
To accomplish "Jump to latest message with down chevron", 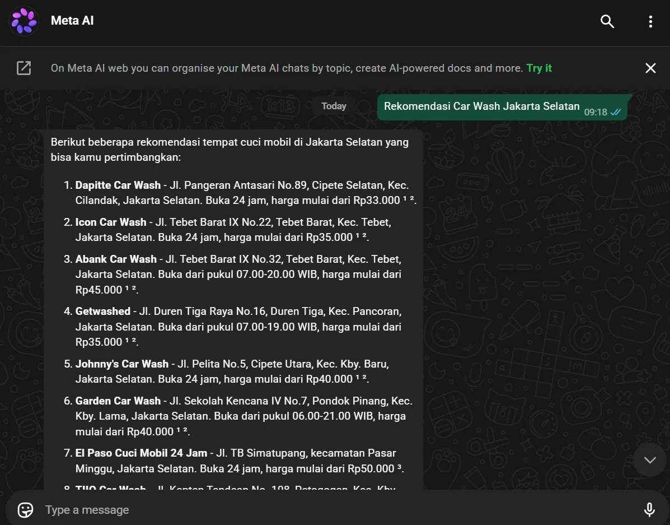I will click(650, 460).
